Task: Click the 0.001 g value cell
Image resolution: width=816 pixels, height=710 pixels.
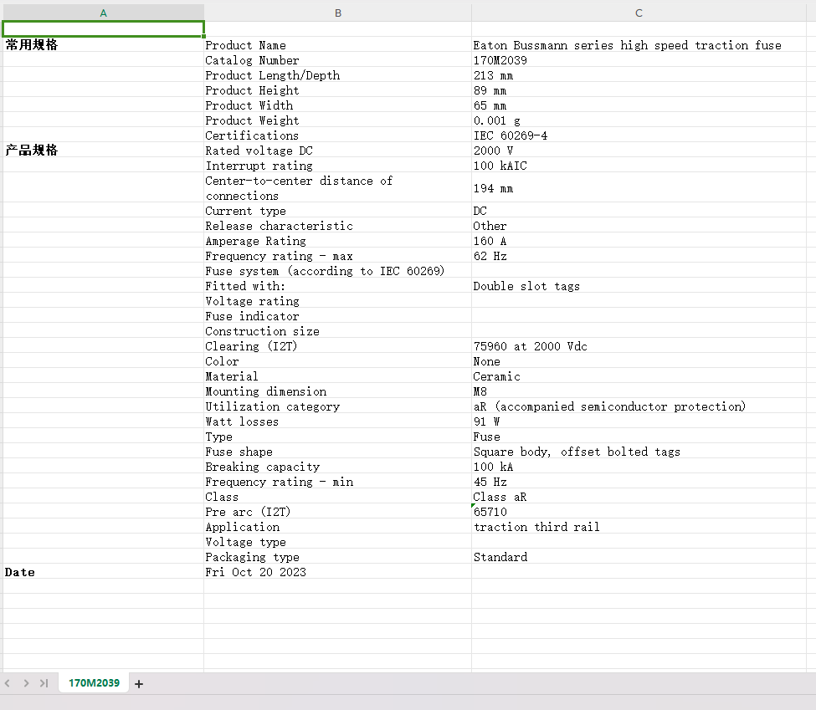Action: pos(639,120)
